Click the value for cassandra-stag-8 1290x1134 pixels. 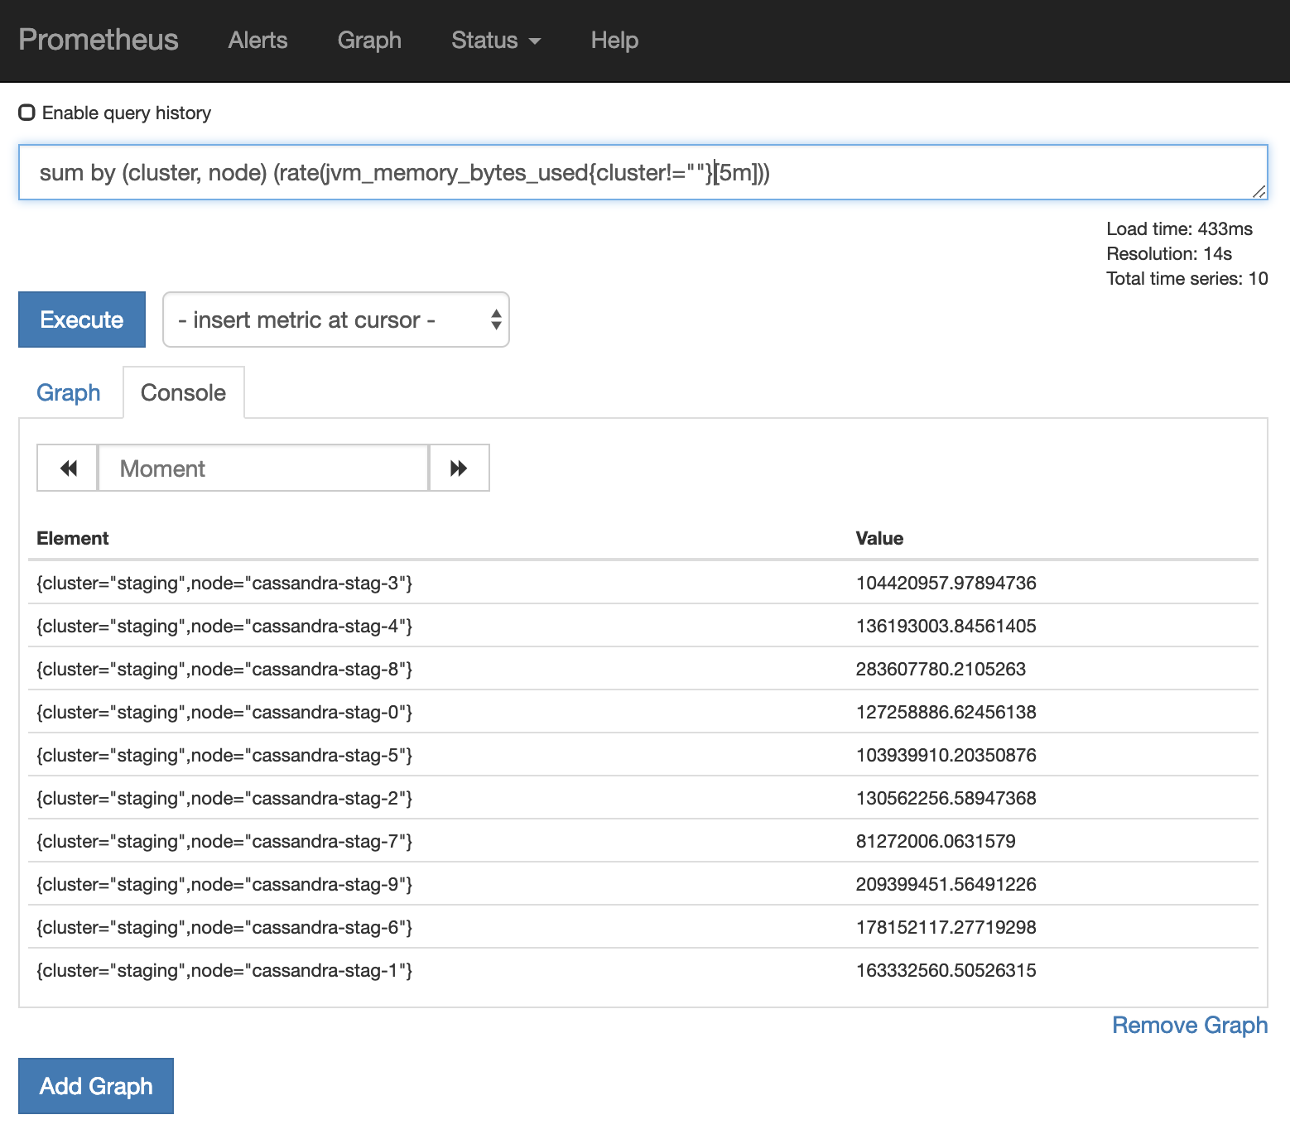coord(941,669)
